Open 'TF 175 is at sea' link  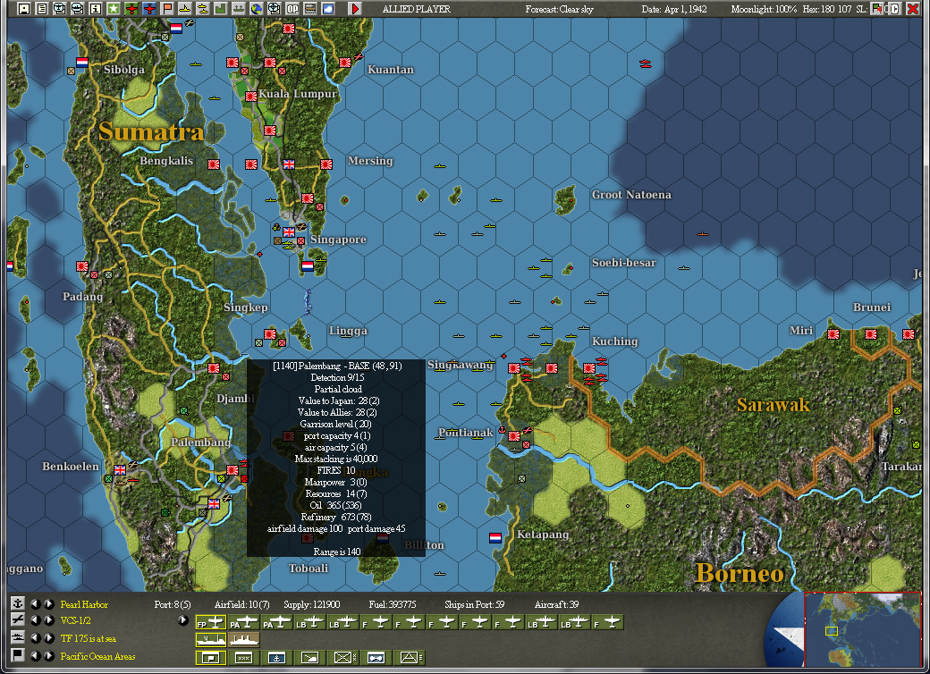tap(89, 638)
